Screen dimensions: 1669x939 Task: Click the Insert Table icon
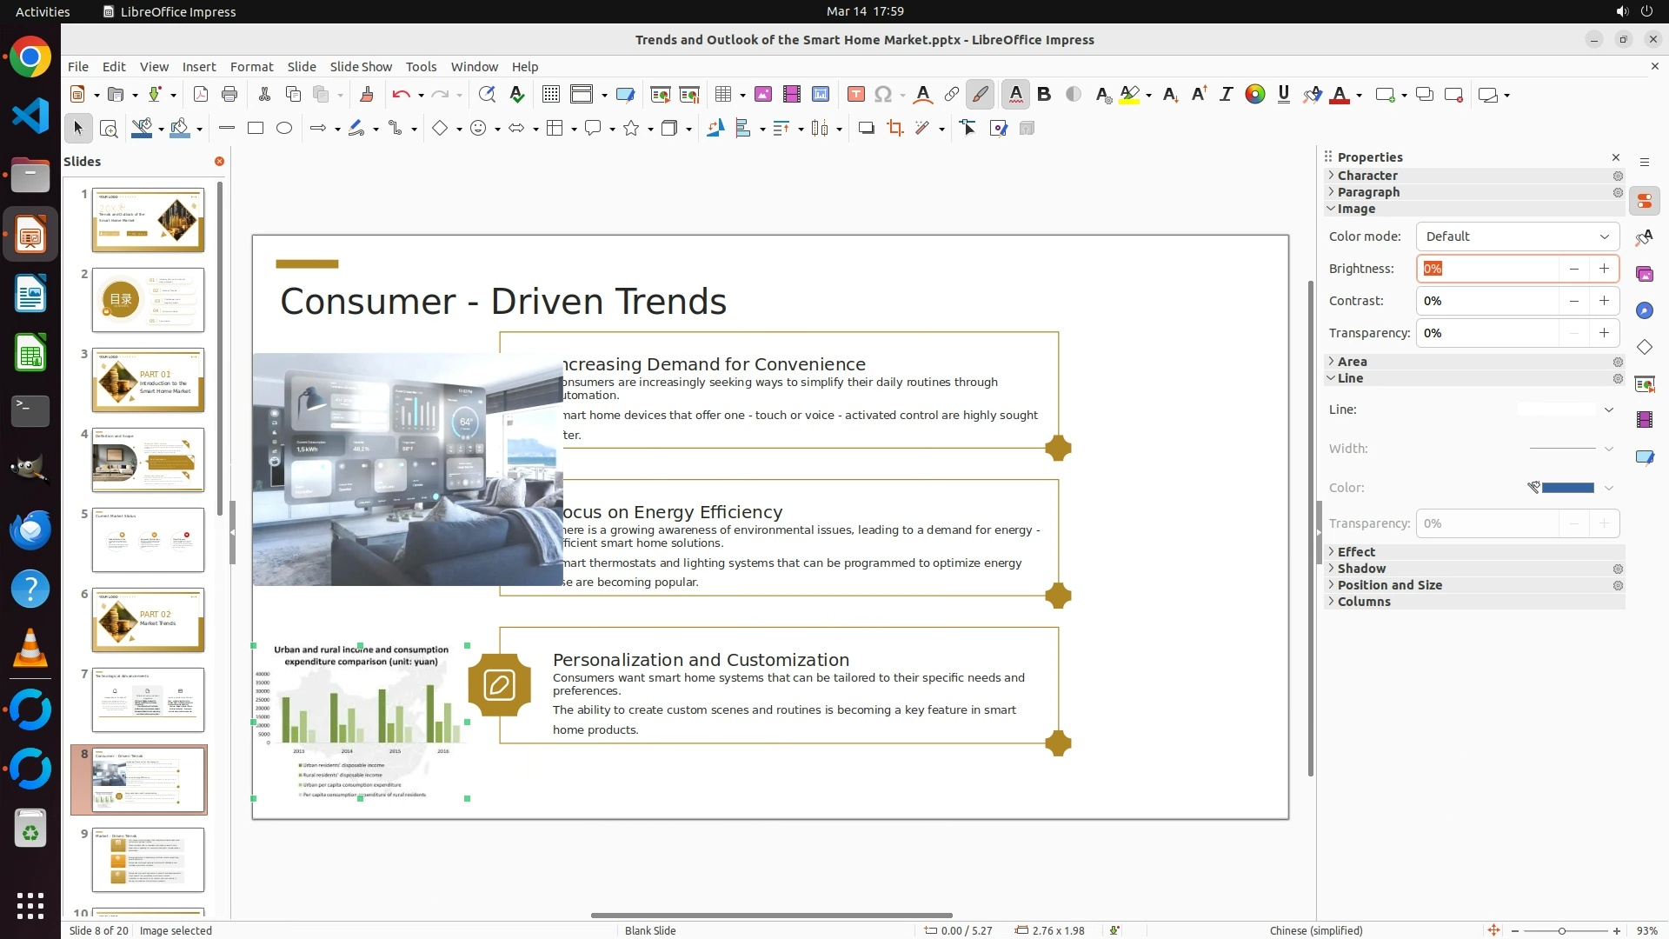pos(722,95)
